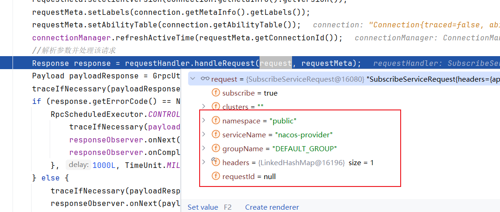Collapse the request root node
Image resolution: width=500 pixels, height=212 pixels.
193,79
